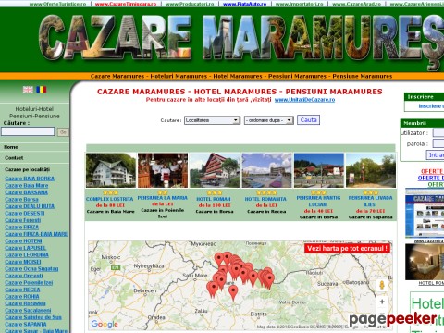
Task: Open Cazare Borsa link
Action: click(21, 199)
